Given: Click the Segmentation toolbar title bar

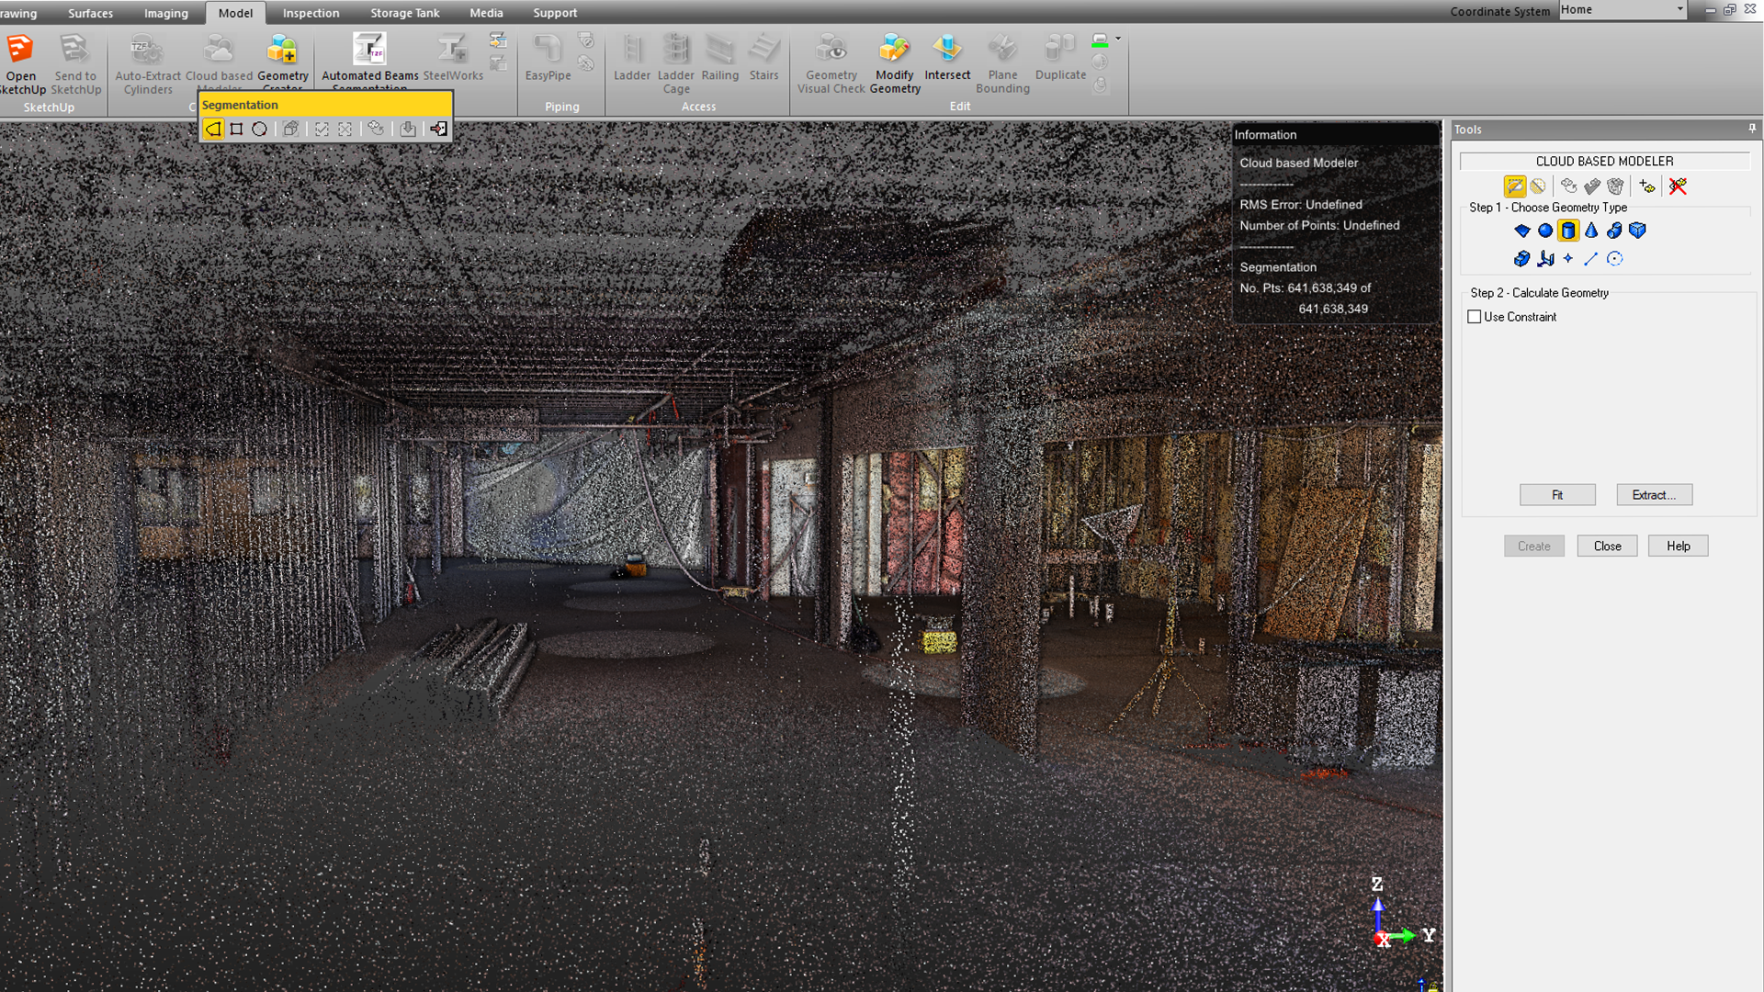Looking at the screenshot, I should [325, 105].
